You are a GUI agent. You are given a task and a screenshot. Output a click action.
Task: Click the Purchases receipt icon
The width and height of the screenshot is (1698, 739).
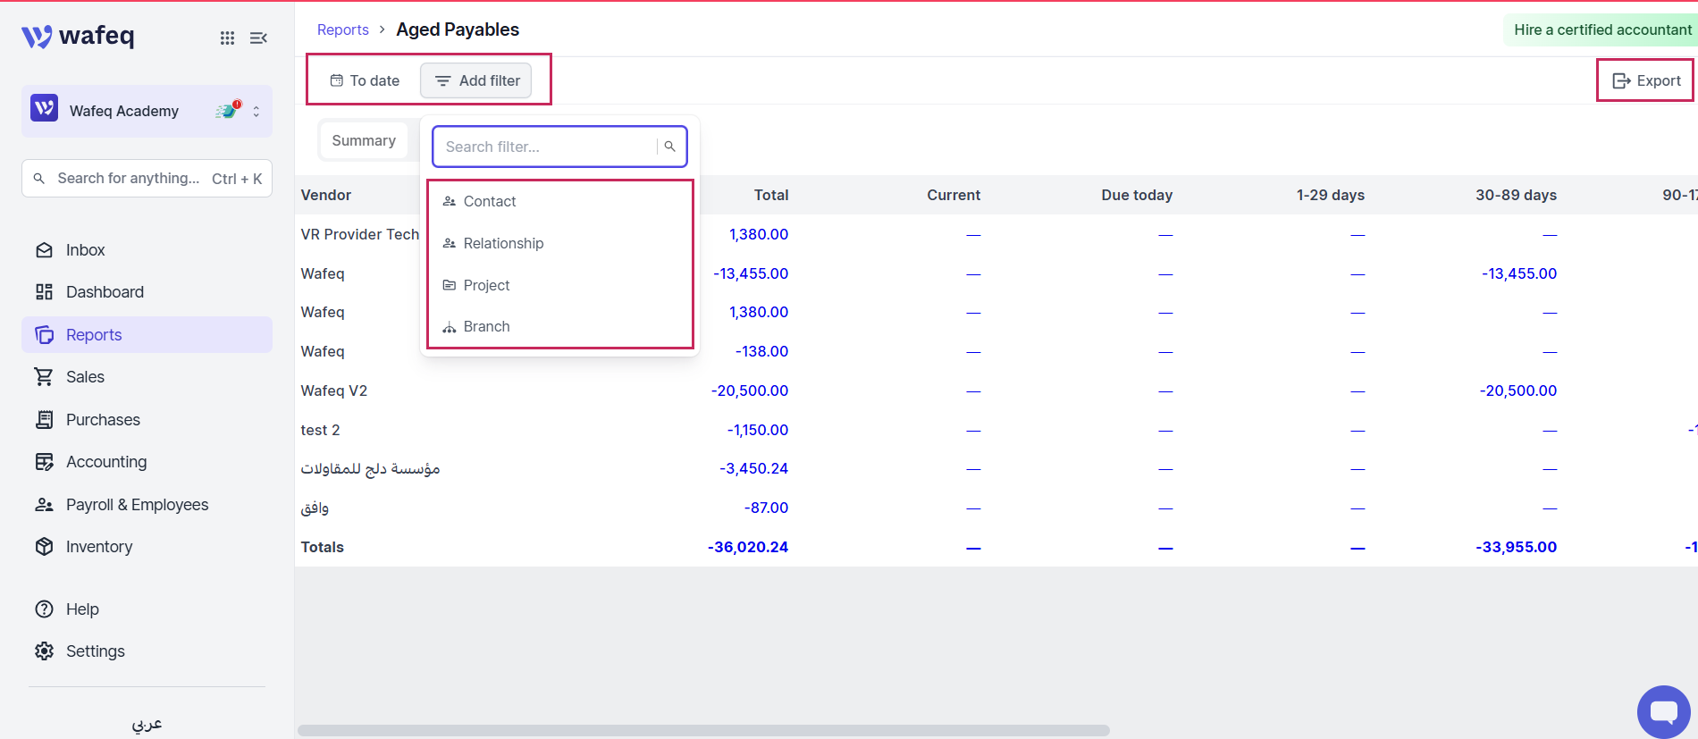point(44,420)
